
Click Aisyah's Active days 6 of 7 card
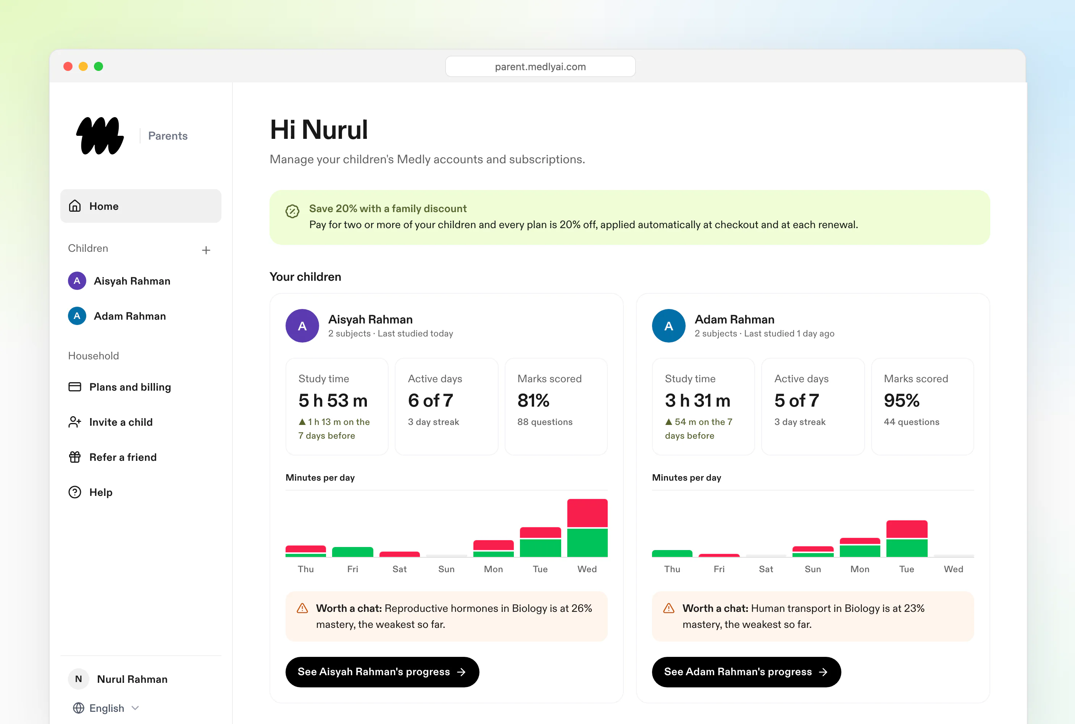pyautogui.click(x=446, y=406)
